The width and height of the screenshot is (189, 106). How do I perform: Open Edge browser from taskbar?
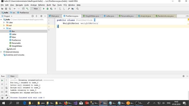click(x=25, y=103)
